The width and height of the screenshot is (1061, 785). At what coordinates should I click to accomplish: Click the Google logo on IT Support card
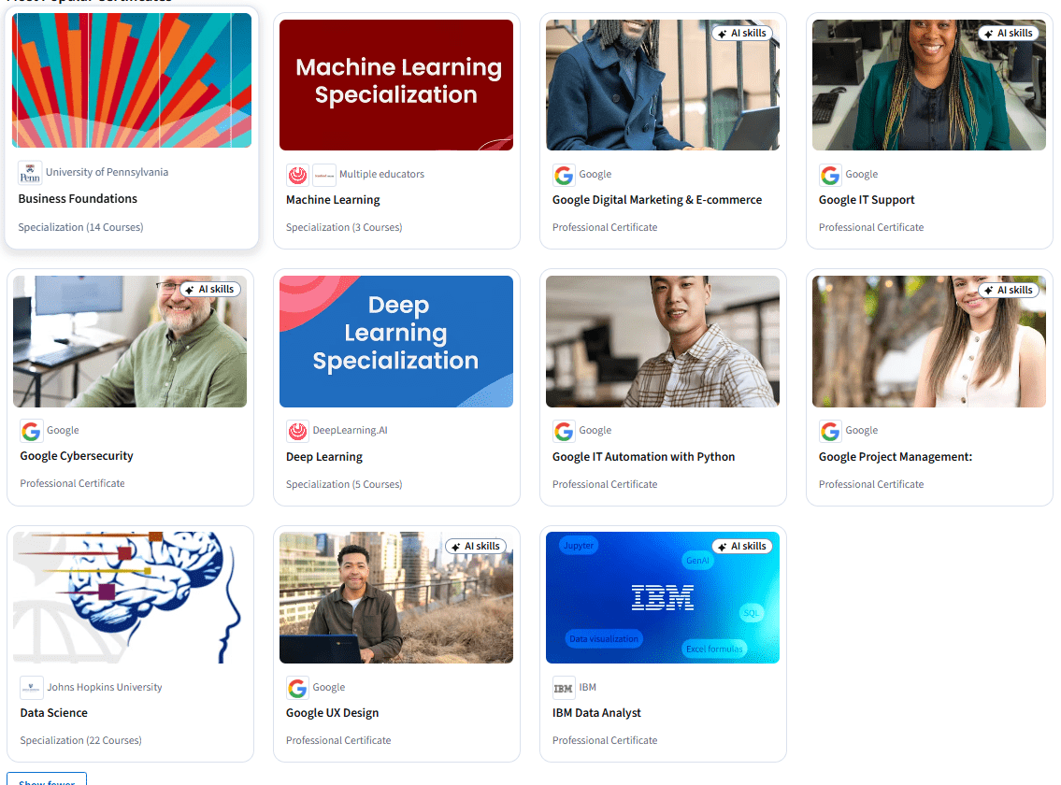coord(830,176)
